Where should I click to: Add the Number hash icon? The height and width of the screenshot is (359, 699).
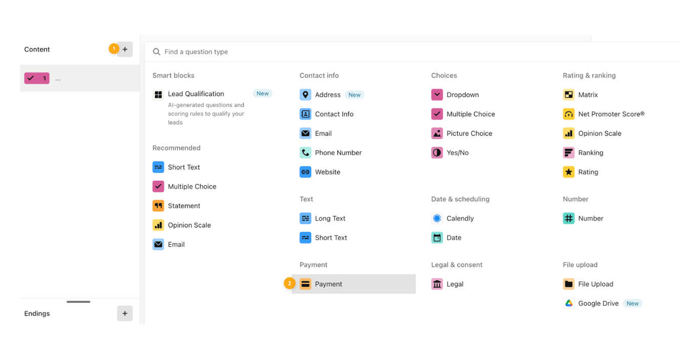(x=569, y=218)
